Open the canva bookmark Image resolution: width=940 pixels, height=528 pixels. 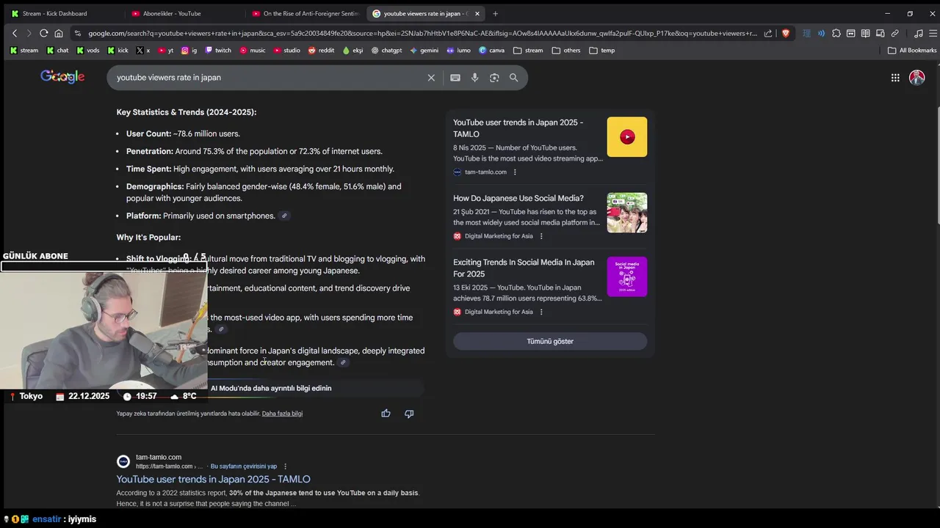click(491, 51)
